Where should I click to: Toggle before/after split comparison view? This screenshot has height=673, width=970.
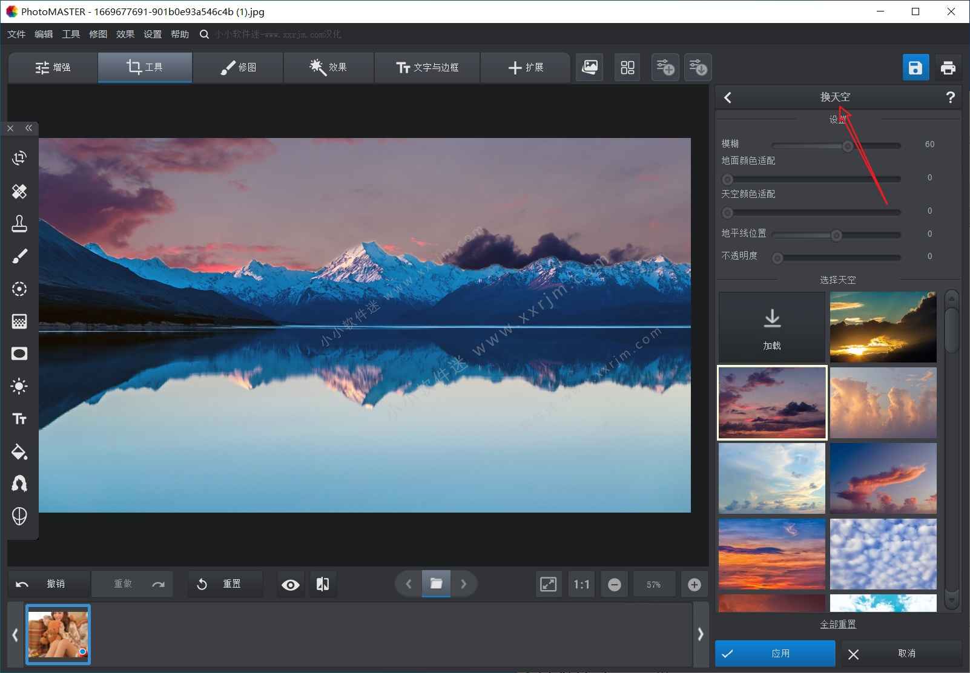[x=323, y=585]
